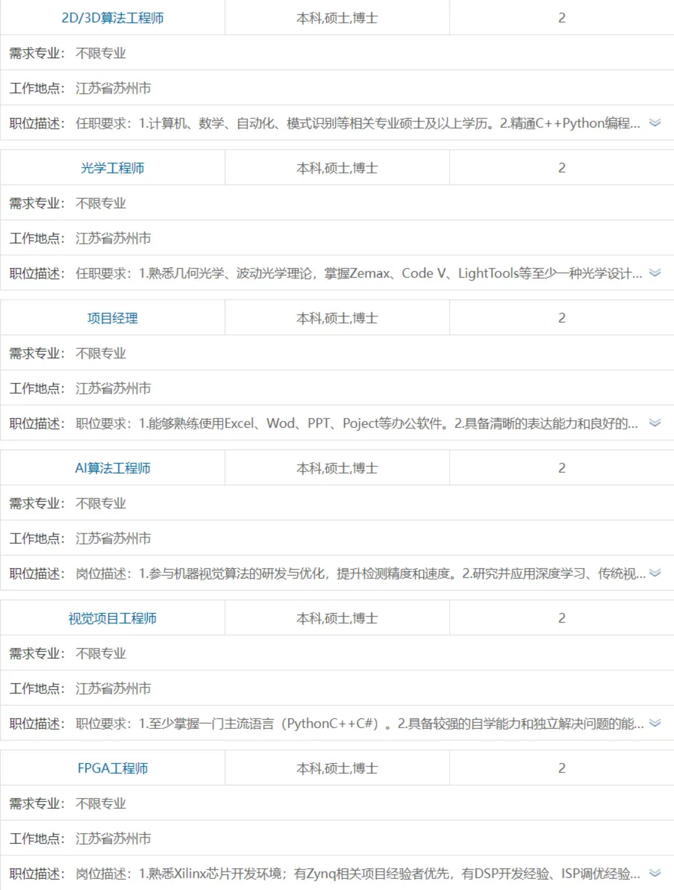674x890 pixels.
Task: Open the AI算法工程师 job link
Action: [112, 468]
